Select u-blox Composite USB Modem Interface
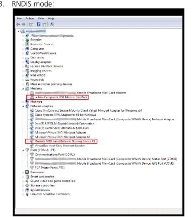The width and height of the screenshot is (193, 217). 61,97
